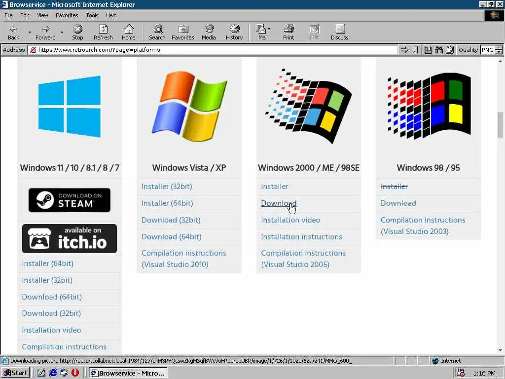Increase Quality with the stepper up arrow
Viewport: 505px width, 379px height.
coord(499,48)
